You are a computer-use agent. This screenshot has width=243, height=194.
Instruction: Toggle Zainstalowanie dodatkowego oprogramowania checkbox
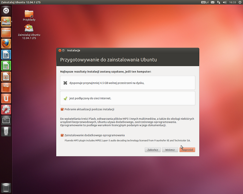(62, 135)
